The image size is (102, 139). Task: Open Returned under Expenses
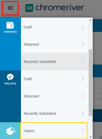point(55,44)
